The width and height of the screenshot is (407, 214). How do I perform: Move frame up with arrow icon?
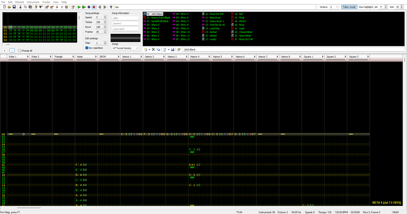point(62,7)
